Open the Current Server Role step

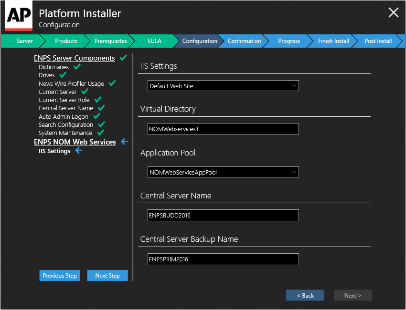[x=64, y=100]
